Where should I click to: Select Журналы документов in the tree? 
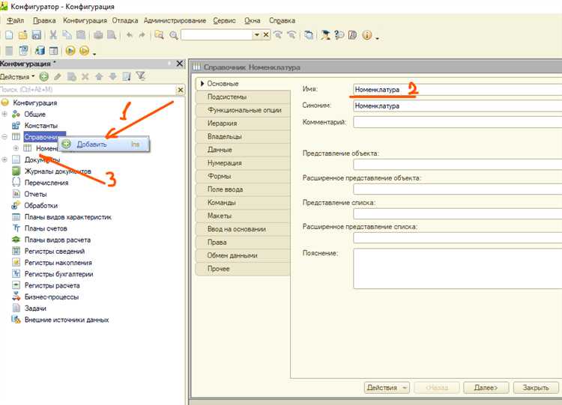pos(58,171)
